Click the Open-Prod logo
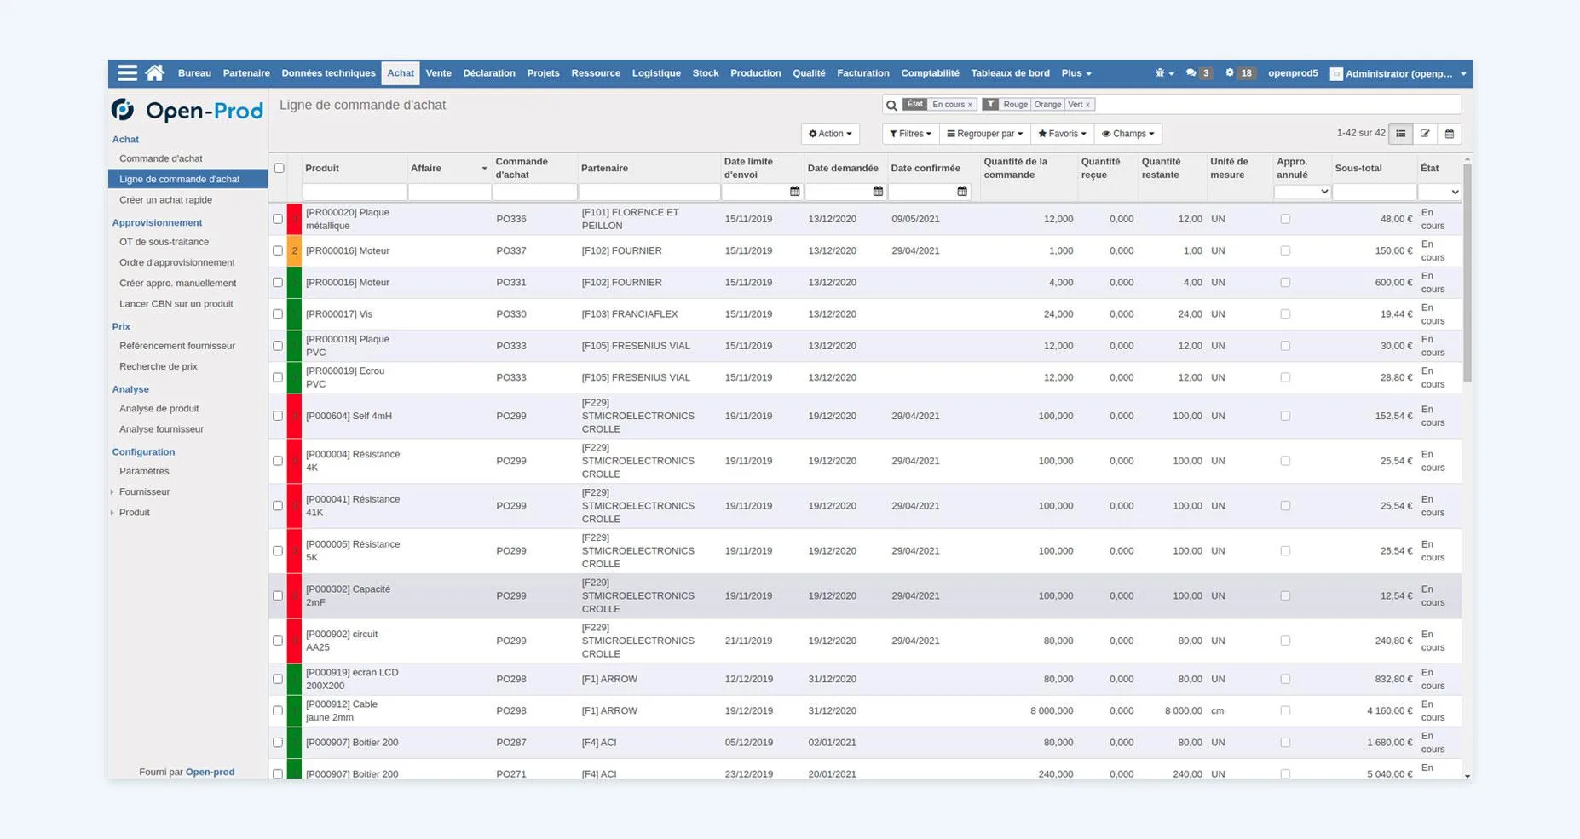 coord(187,110)
